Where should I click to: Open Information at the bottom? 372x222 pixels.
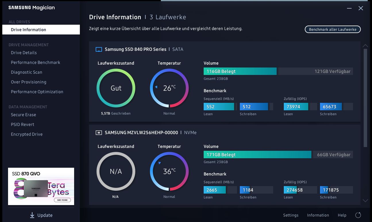pos(318,215)
